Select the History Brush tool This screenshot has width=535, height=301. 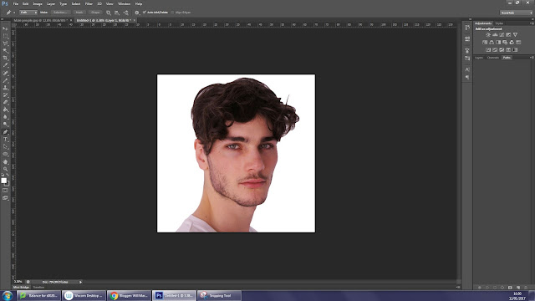[5, 94]
